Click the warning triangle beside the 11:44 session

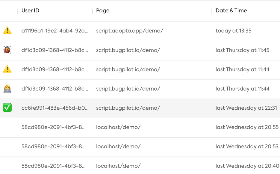pos(7,69)
